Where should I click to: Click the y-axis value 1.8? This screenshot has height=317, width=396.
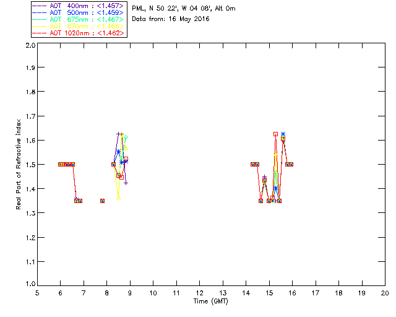30,92
